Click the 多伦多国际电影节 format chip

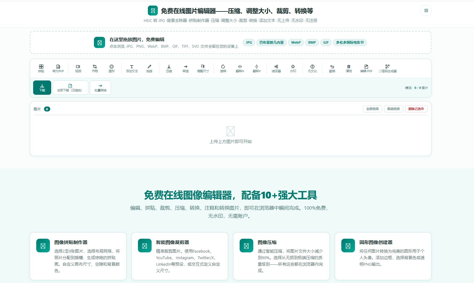pos(350,42)
